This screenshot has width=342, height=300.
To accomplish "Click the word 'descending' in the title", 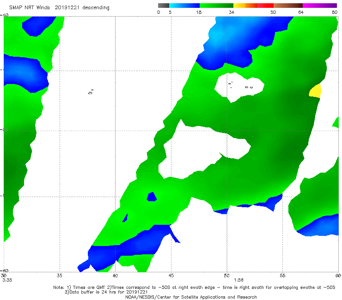I will (96, 8).
